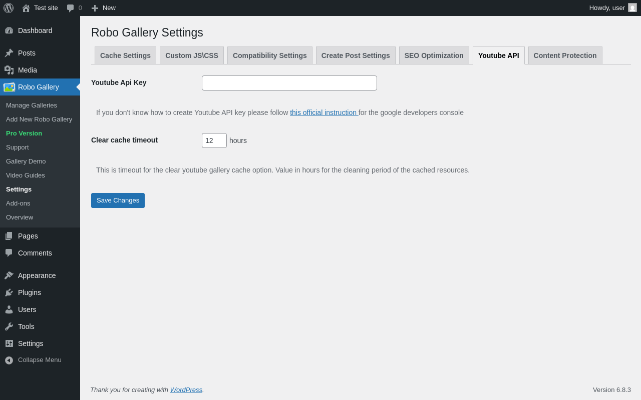
Task: Open Manage Galleries in the submenu
Action: [32, 105]
